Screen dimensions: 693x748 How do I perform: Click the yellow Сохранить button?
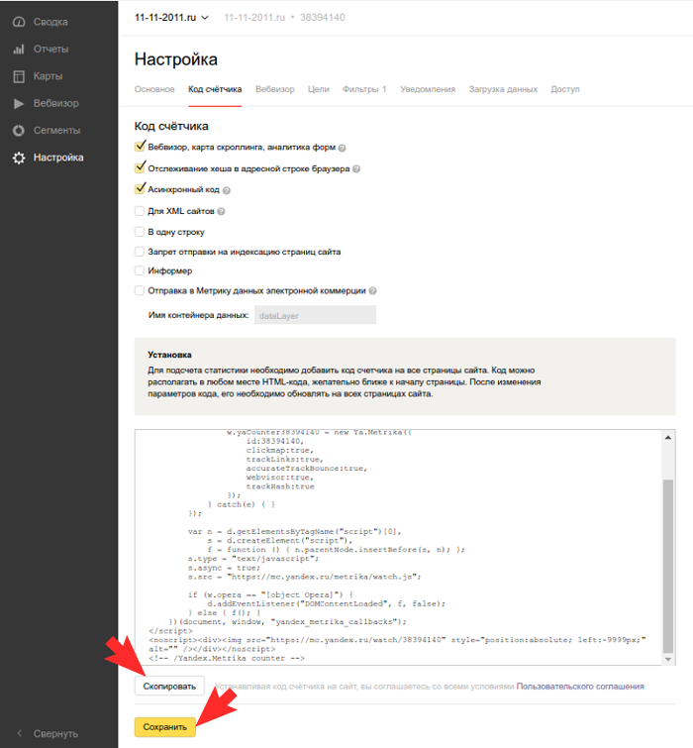pos(165,727)
